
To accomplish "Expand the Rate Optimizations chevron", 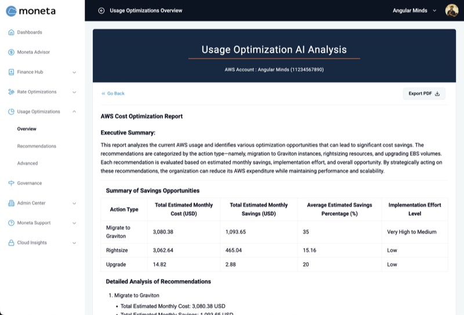I will 74,92.
